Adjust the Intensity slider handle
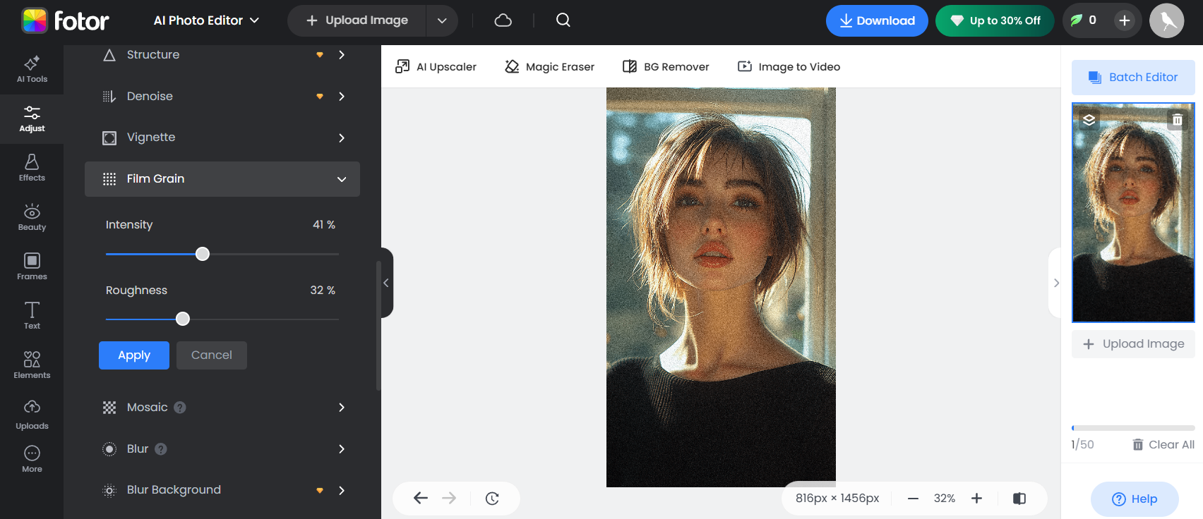The image size is (1203, 519). (x=203, y=254)
